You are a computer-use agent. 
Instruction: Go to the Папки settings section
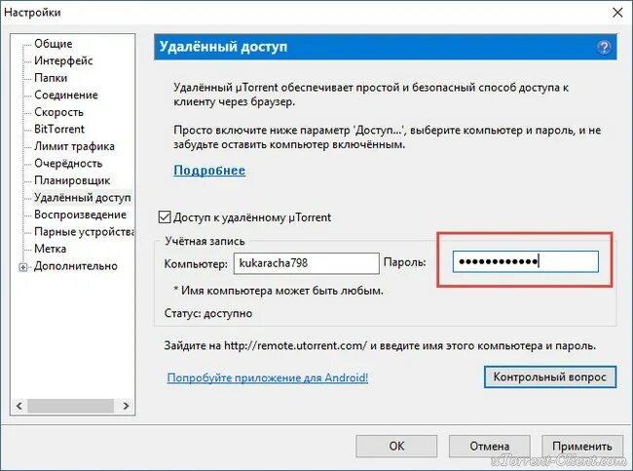pyautogui.click(x=51, y=78)
